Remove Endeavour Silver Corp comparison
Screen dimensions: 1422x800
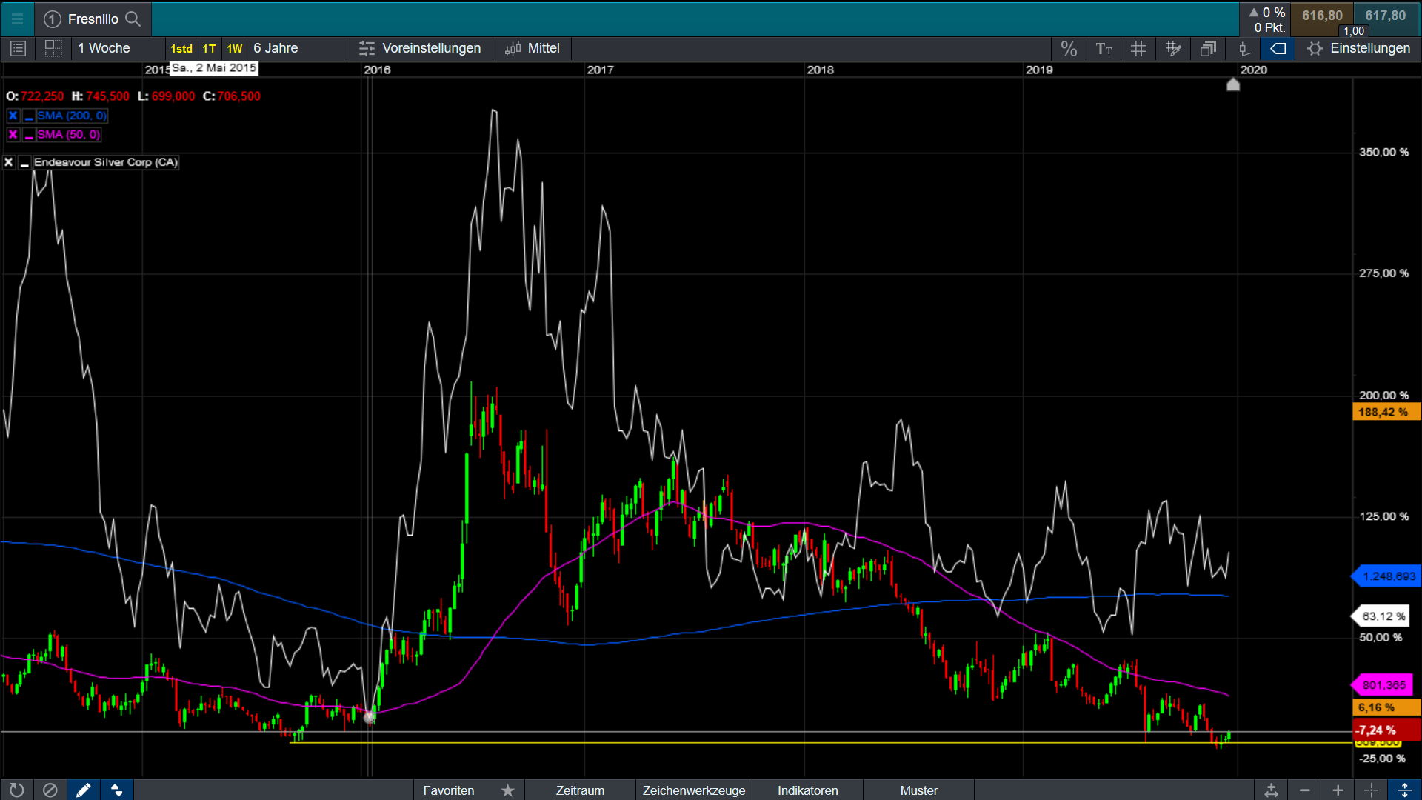(x=9, y=162)
